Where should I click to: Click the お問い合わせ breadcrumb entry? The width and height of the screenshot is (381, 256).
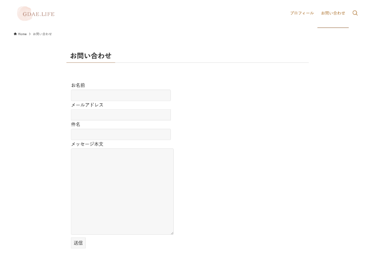[x=42, y=34]
